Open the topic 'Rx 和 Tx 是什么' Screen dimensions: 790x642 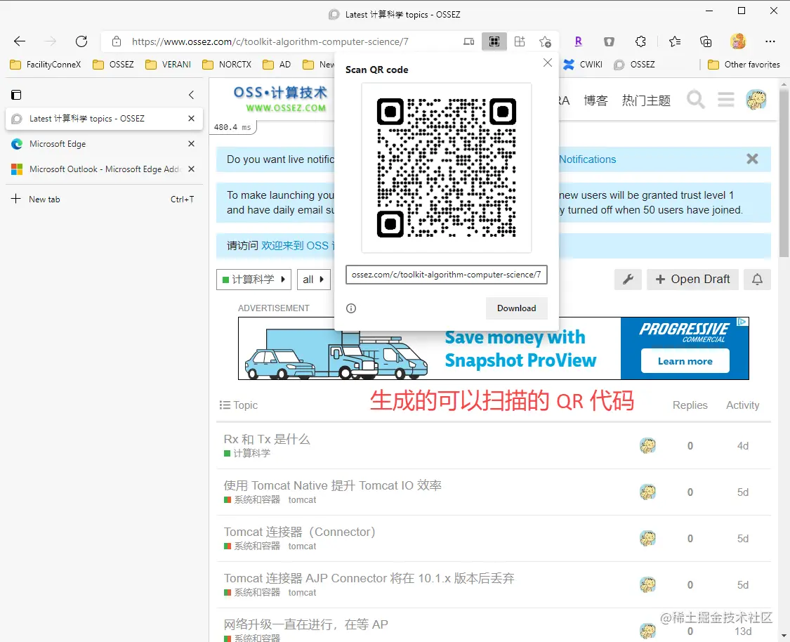coord(268,438)
